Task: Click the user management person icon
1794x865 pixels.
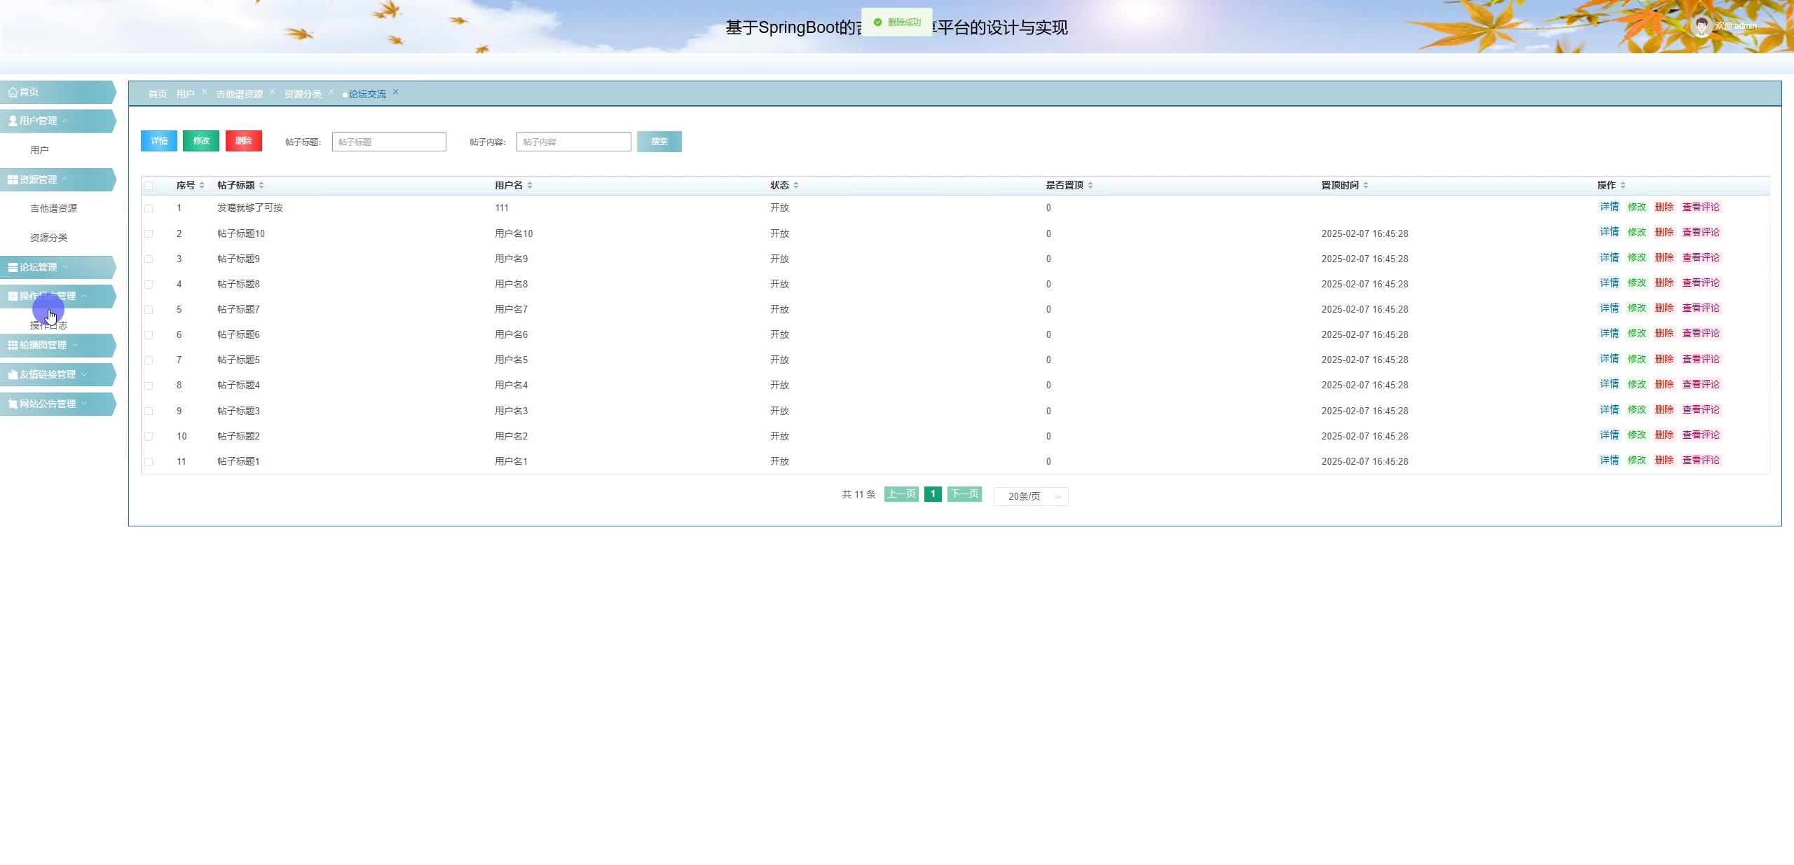Action: (13, 121)
